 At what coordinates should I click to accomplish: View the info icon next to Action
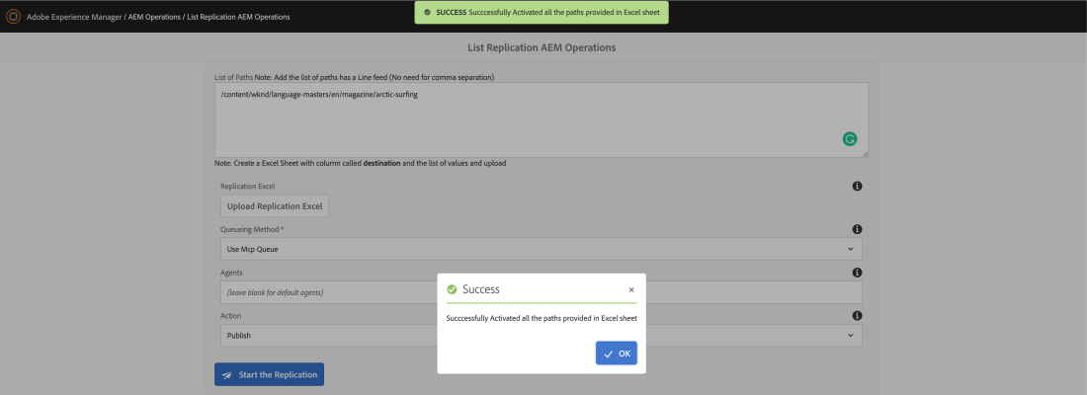(857, 316)
